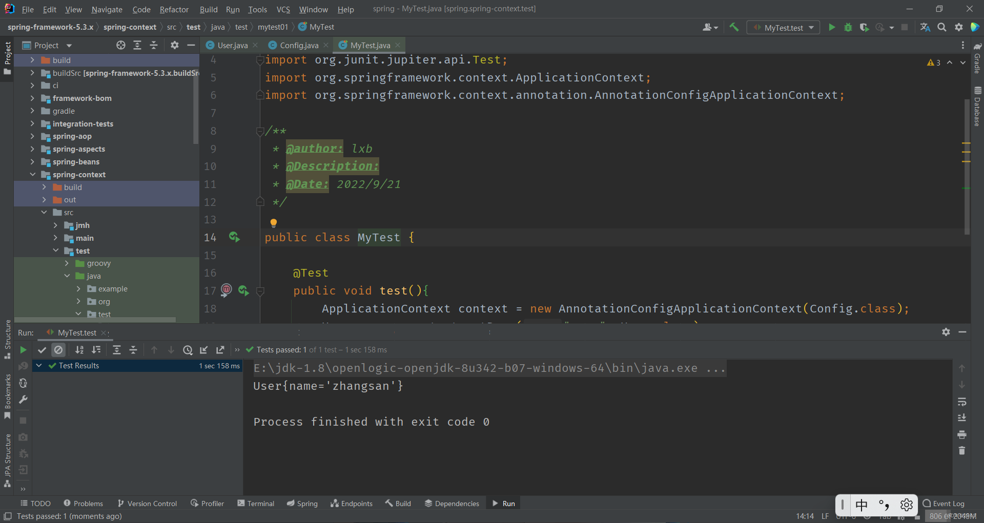Click the run class gutter icon at line 14
Screen dimensions: 984x523
point(234,237)
